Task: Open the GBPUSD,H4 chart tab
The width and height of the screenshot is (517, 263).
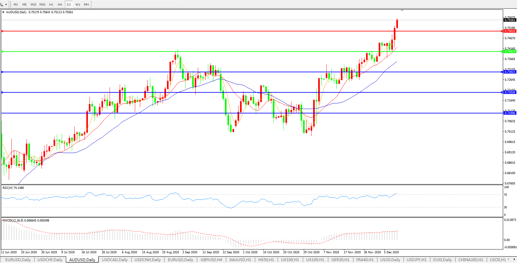Action: 211,260
